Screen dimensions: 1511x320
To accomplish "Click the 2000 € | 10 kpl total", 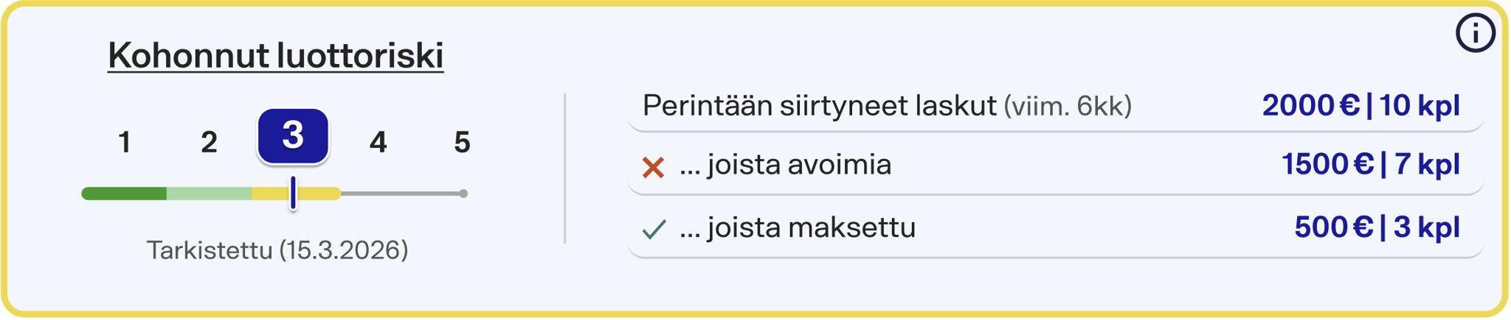I will [x=1360, y=106].
